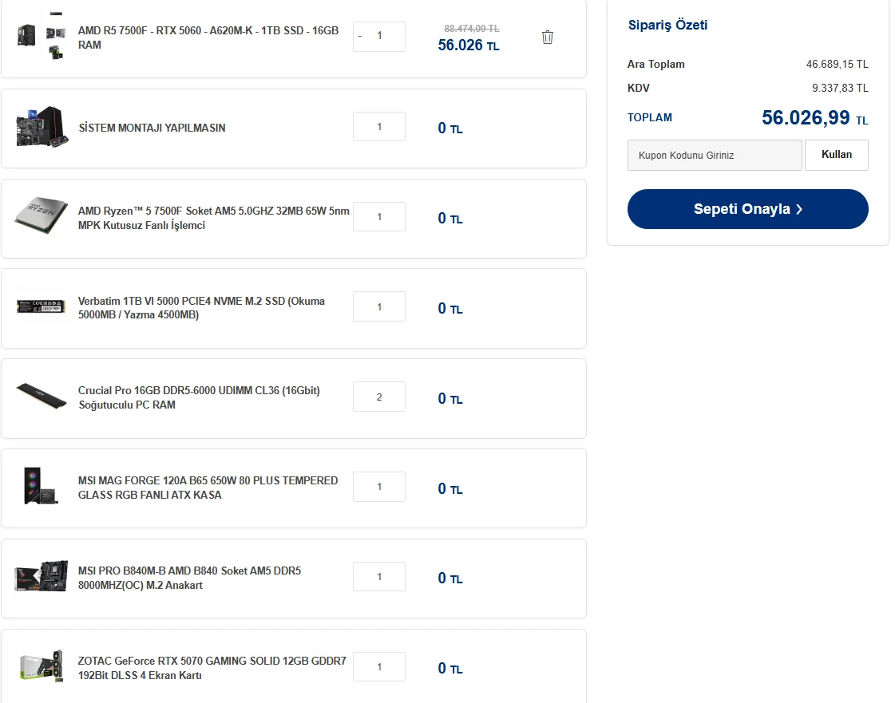Open the Crucial Pro RAM thumbnail
Viewport: 895px width, 703px height.
pyautogui.click(x=41, y=397)
